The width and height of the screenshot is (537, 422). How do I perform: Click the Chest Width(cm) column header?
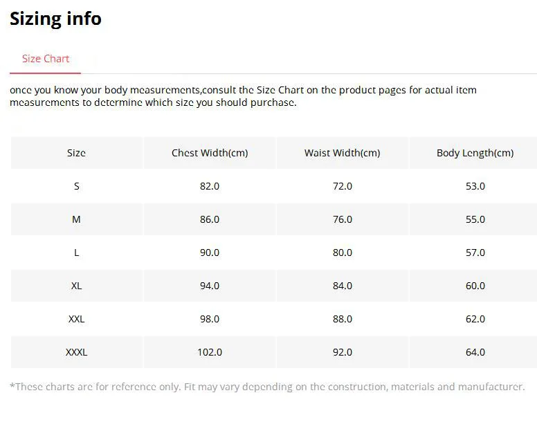point(210,153)
